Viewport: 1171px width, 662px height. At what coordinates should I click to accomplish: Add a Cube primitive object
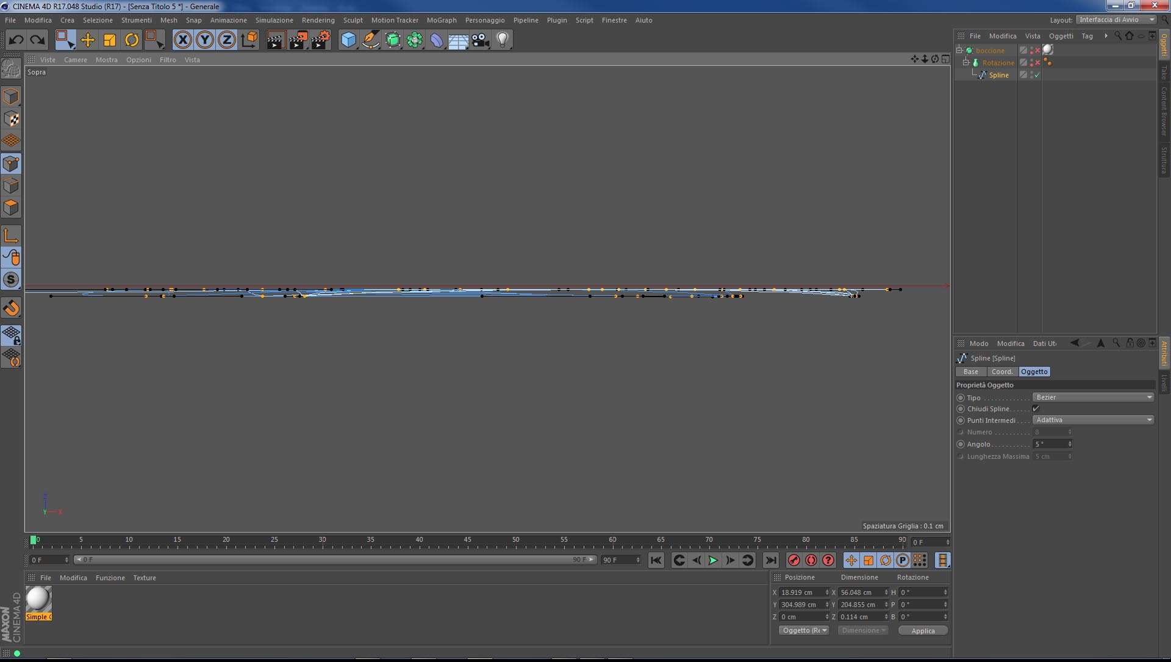pos(348,40)
